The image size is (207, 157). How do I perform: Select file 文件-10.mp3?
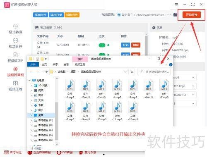[101, 111]
